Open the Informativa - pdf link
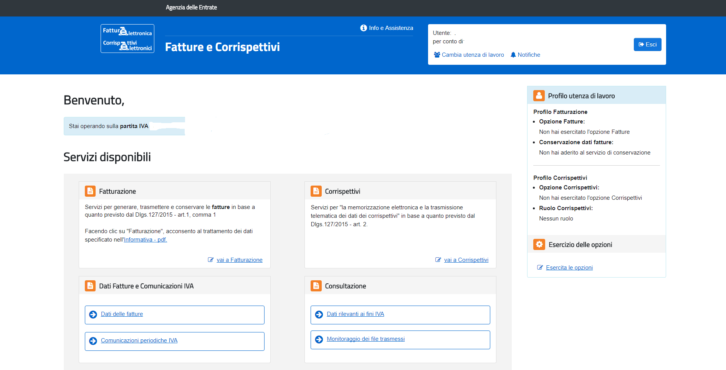726x370 pixels. click(145, 240)
